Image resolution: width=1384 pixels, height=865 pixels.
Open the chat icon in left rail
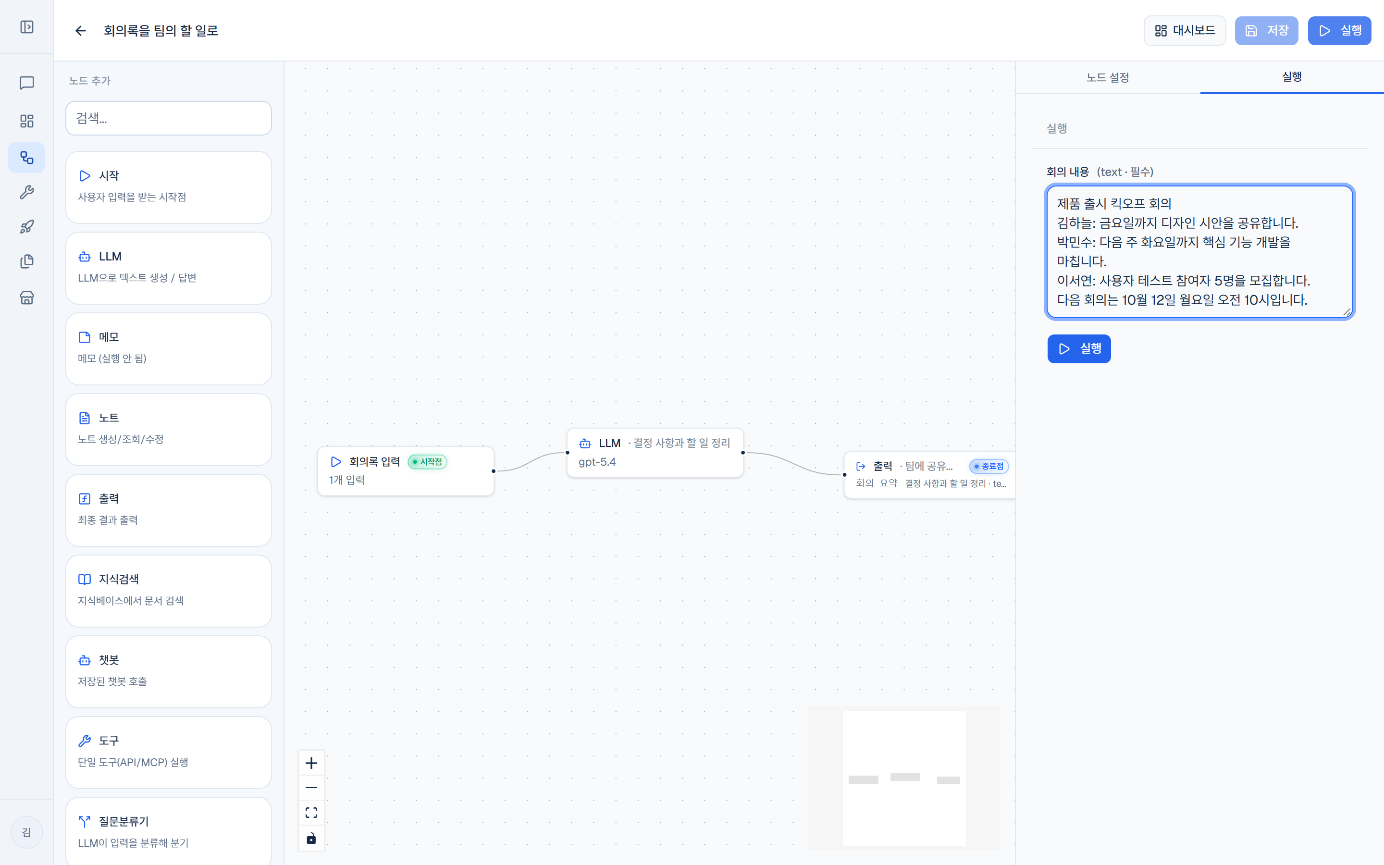coord(27,83)
